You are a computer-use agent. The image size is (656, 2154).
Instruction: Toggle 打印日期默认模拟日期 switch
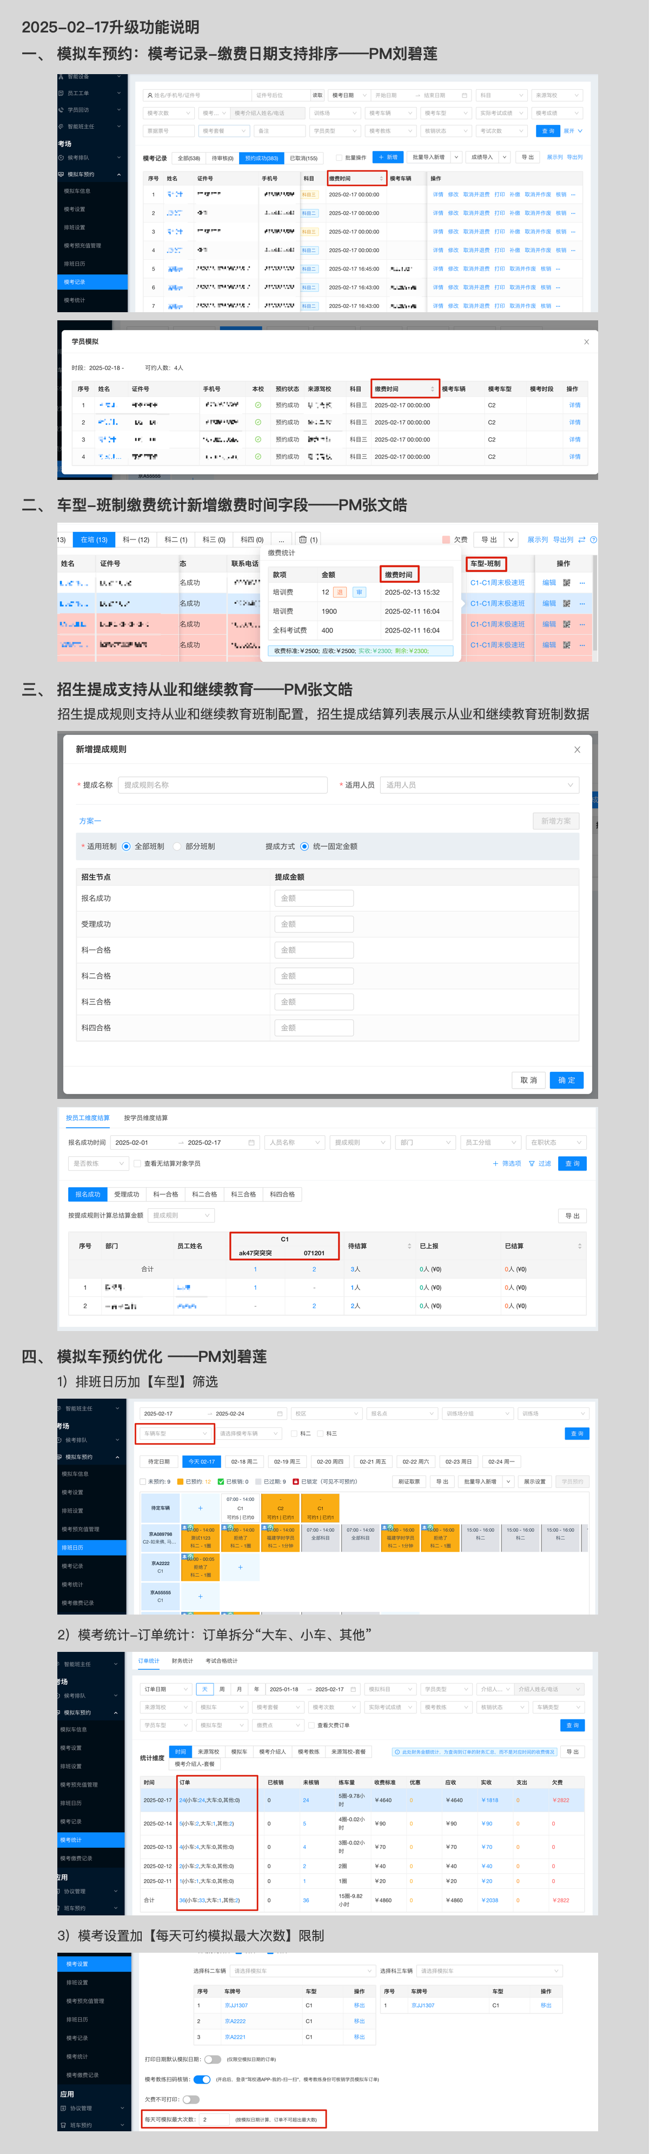pos(213,2059)
